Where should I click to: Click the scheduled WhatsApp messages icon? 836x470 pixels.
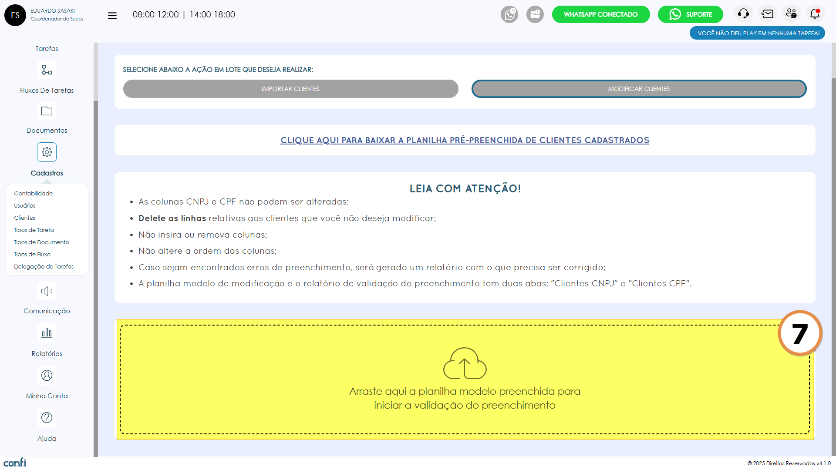509,14
